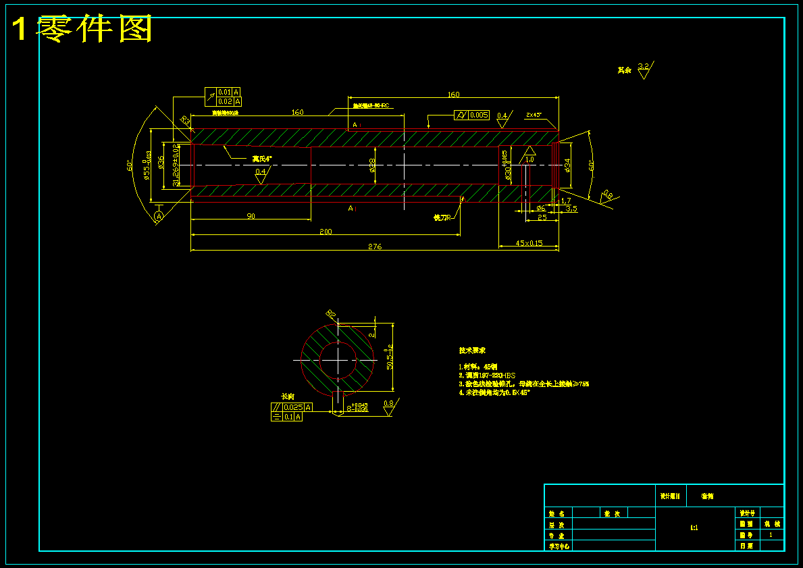
Task: Click the '莫氏4°' Morse taper label
Action: click(262, 159)
